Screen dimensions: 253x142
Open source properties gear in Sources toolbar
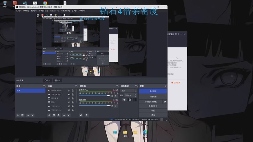(59, 115)
